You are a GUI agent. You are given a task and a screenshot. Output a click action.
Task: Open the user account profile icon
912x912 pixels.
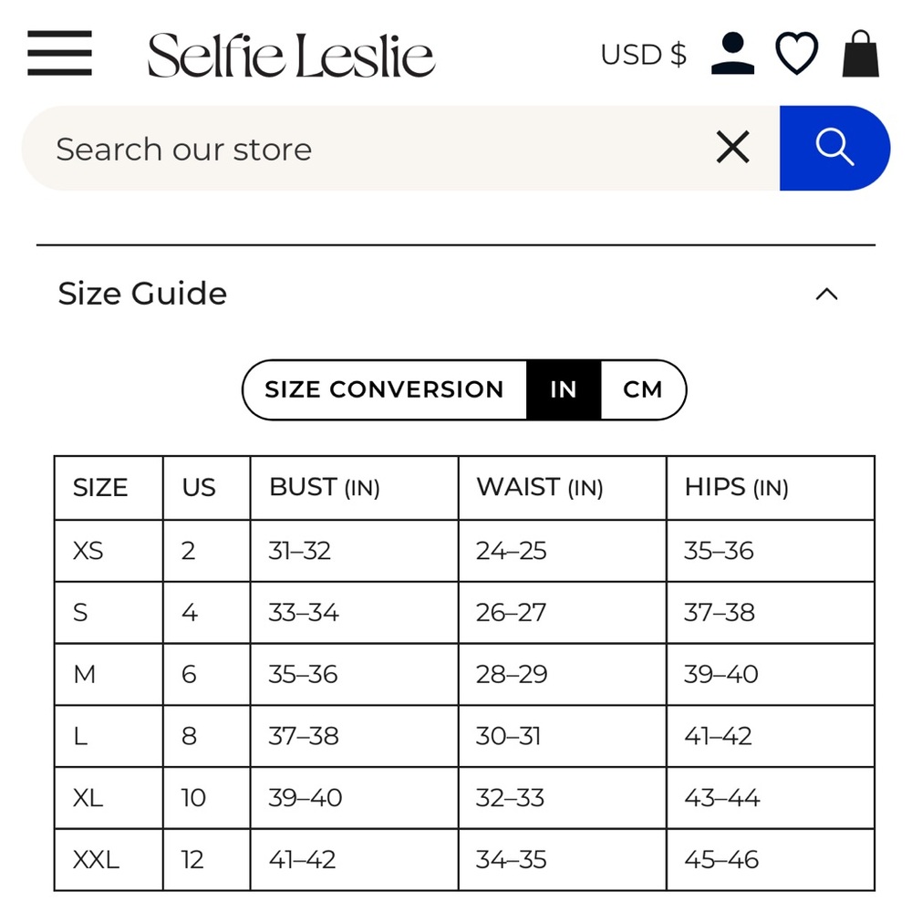click(732, 54)
